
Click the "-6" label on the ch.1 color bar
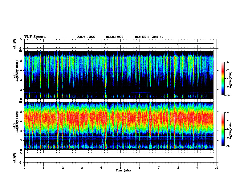tap(227, 62)
